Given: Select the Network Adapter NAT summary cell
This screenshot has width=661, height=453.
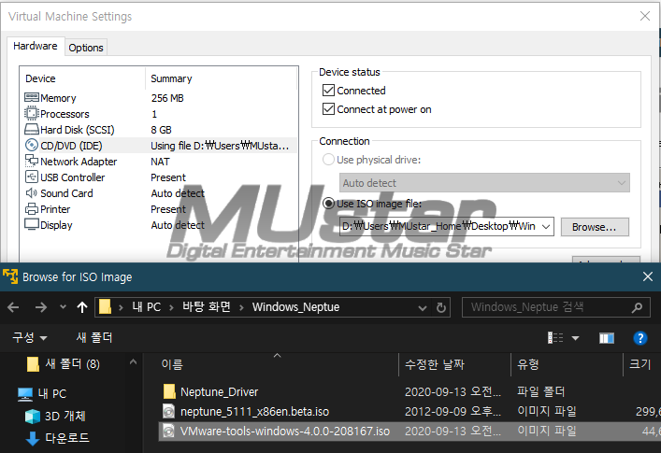Looking at the screenshot, I should pyautogui.click(x=160, y=162).
